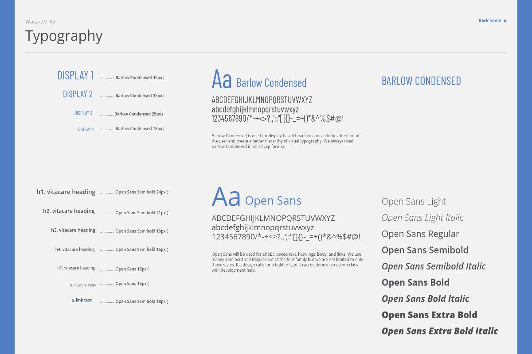Click the 'h3. vitacare heading' sample

coord(73,230)
